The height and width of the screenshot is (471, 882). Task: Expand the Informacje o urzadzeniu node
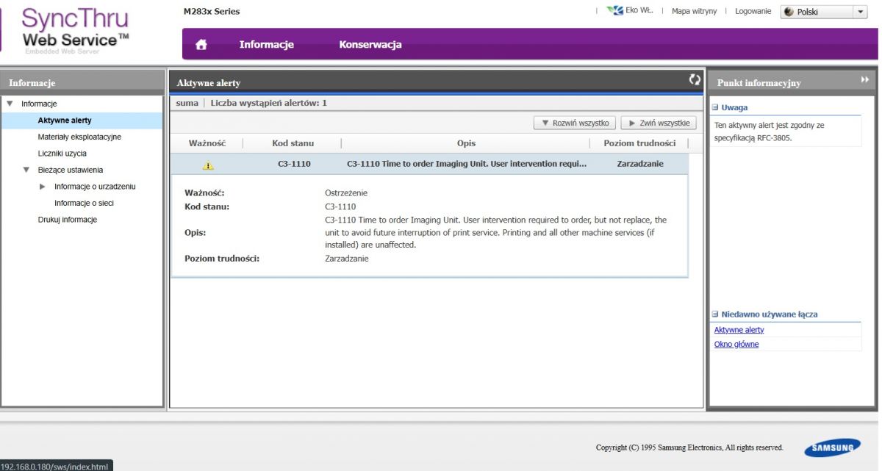coord(43,187)
